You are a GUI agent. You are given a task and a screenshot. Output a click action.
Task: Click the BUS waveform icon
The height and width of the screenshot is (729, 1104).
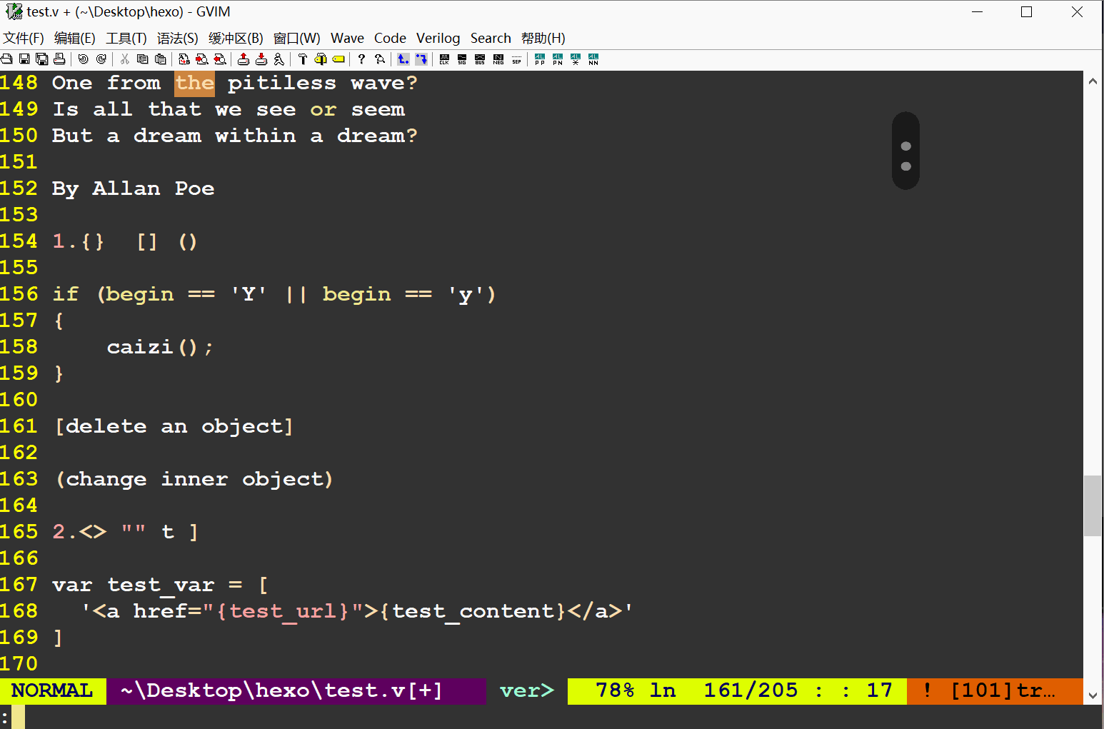480,59
